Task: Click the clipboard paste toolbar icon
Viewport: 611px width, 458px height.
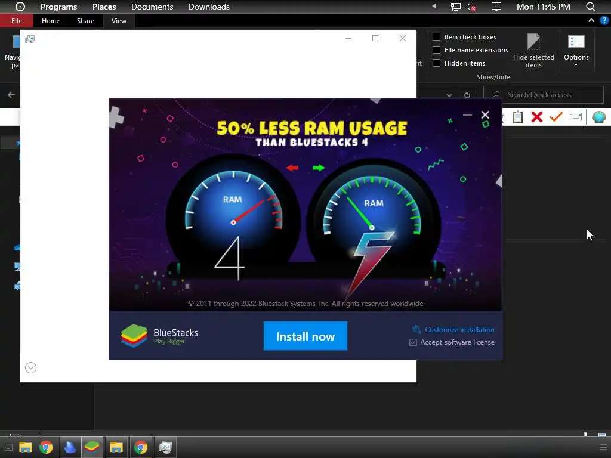Action: click(x=518, y=117)
